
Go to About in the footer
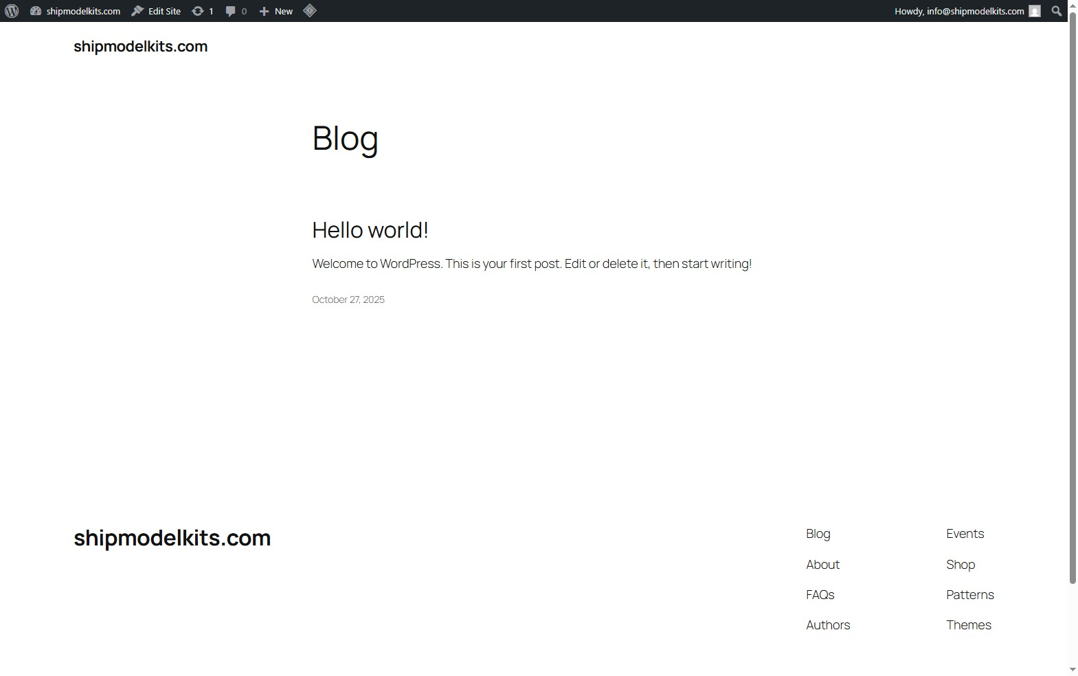pyautogui.click(x=822, y=565)
